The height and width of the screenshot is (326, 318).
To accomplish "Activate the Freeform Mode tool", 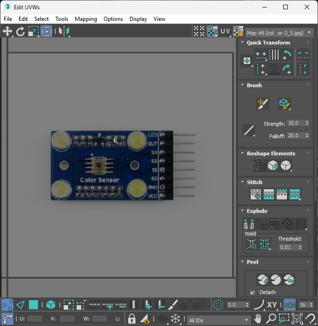I will (46, 32).
